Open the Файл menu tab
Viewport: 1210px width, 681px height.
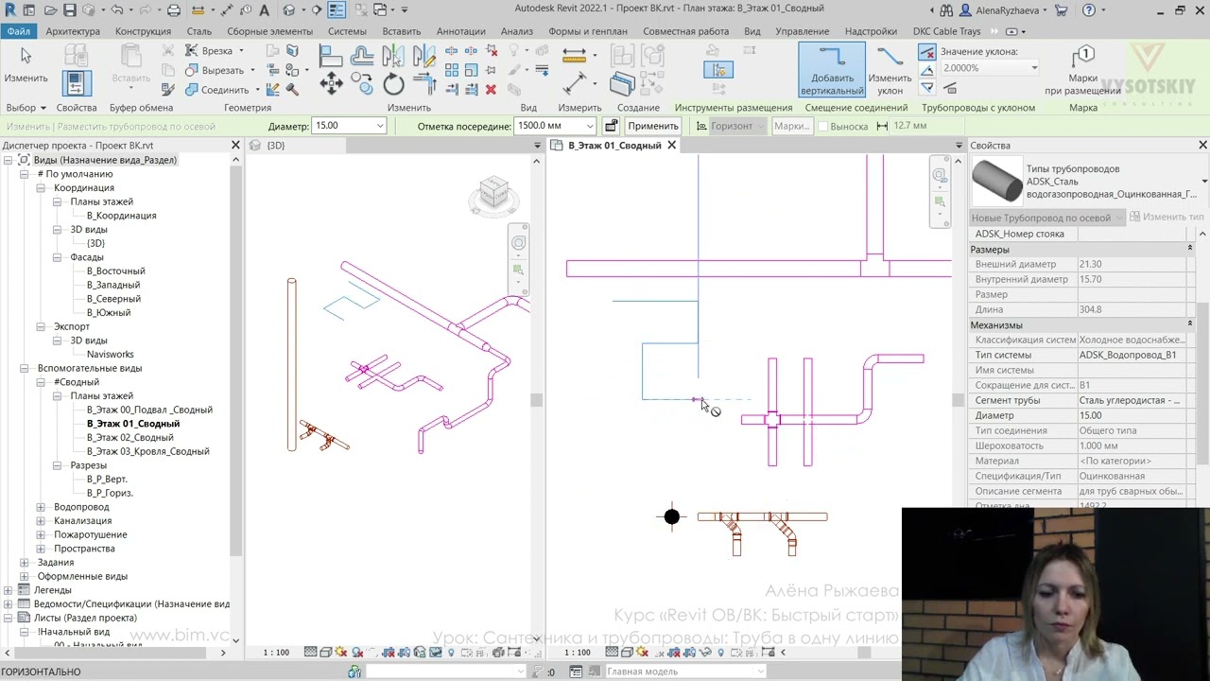[x=18, y=31]
